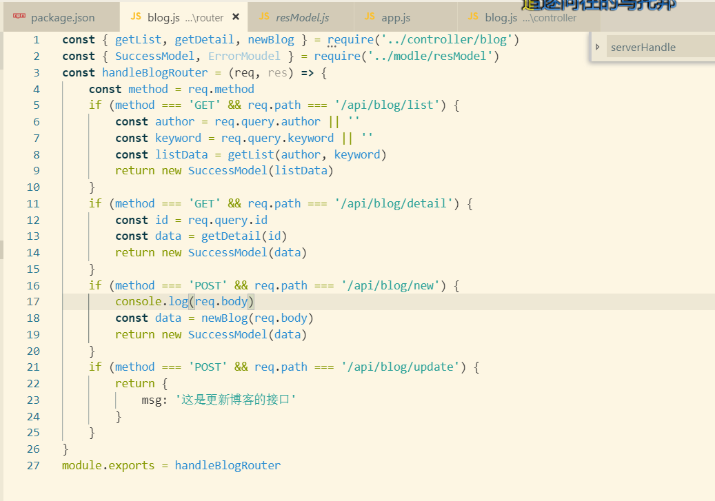Click 'newBlog(req.body)' on line 18
Viewport: 715px width, 501px height.
tap(258, 318)
